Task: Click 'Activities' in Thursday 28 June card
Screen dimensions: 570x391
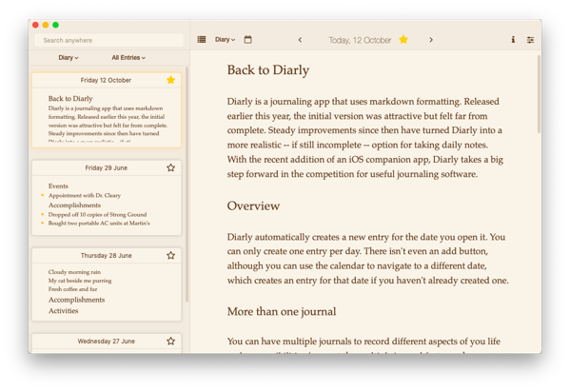Action: (x=63, y=311)
